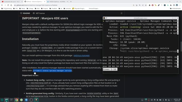Viewport: 182px width, 102px height.
Task: Click the 'Main PID: 631 (python3)' terminal line
Action: click(x=122, y=36)
